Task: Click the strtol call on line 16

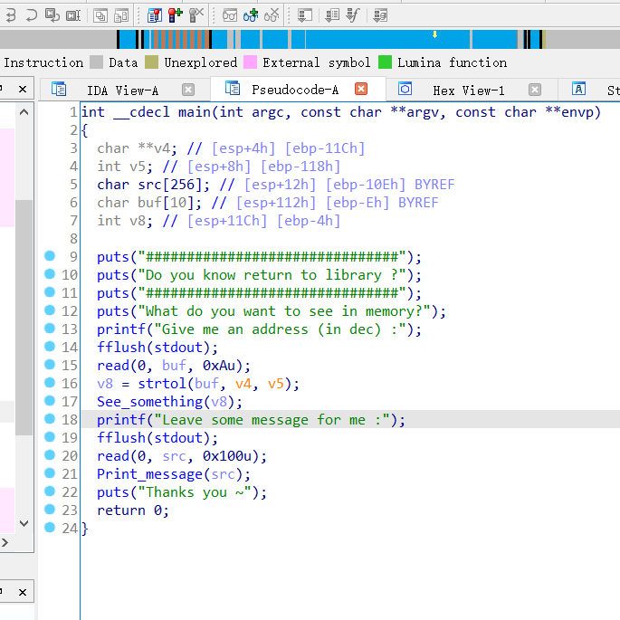Action: [x=162, y=384]
